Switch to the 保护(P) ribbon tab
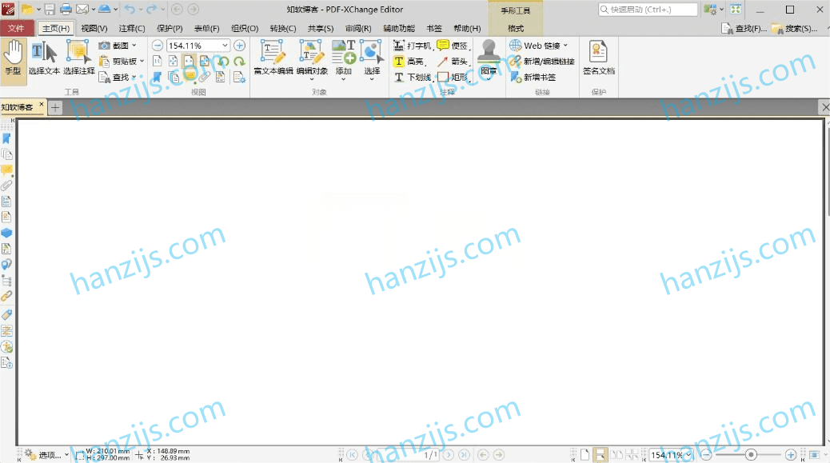Screen dimensions: 830x463 (x=170, y=28)
